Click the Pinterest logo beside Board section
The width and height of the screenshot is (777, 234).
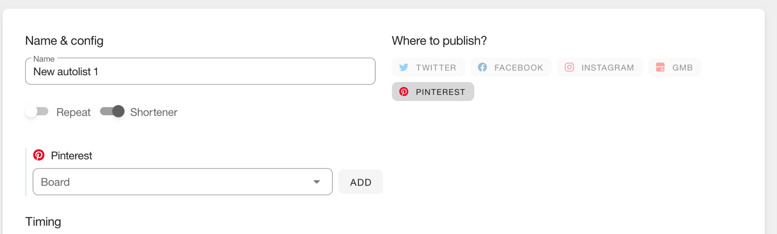(39, 155)
